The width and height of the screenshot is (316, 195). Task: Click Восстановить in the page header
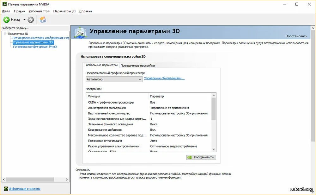[x=296, y=36]
